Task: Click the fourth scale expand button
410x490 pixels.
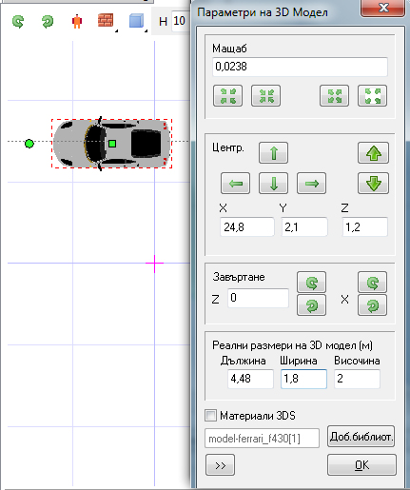Action: tap(372, 96)
